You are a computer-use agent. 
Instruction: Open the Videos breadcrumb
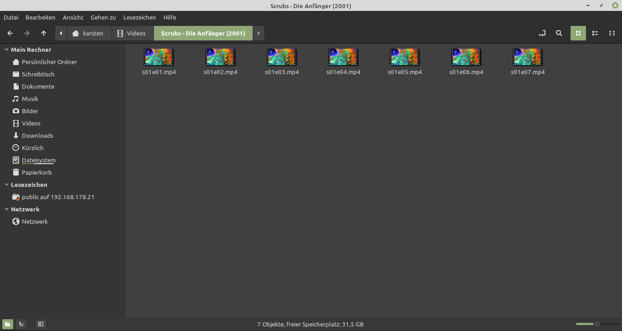(133, 33)
